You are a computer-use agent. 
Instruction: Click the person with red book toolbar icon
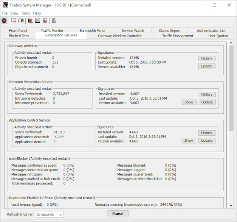pos(30,21)
